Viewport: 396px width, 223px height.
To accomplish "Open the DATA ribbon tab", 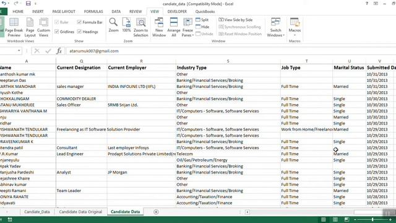I will tap(116, 12).
